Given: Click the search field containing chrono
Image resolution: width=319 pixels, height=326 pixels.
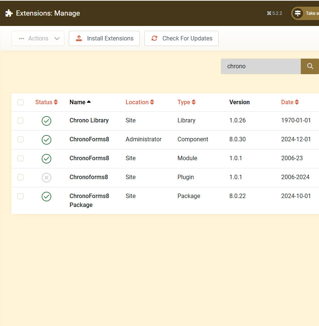Looking at the screenshot, I should [261, 66].
